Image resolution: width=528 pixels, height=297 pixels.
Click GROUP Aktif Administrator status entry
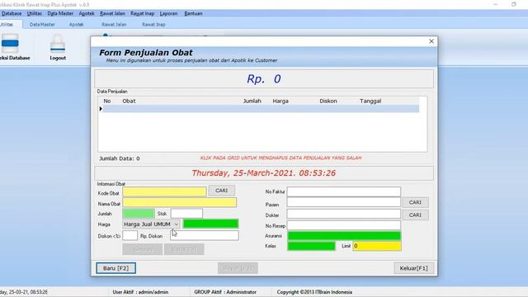click(x=225, y=292)
